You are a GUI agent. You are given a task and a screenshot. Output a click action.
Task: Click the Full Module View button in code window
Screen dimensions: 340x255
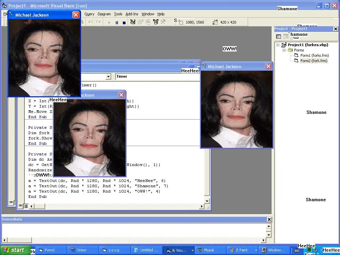click(26, 206)
